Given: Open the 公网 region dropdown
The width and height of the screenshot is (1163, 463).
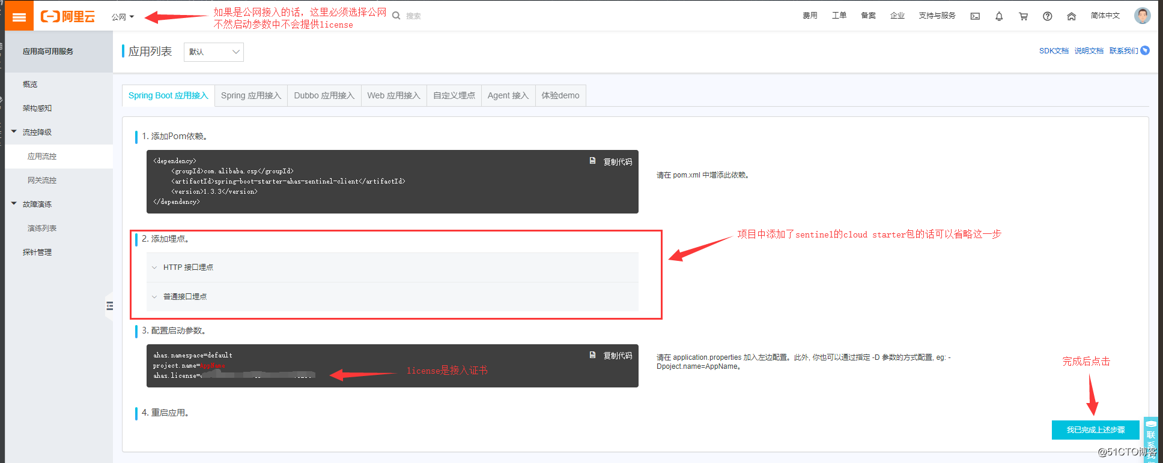Looking at the screenshot, I should (x=123, y=17).
